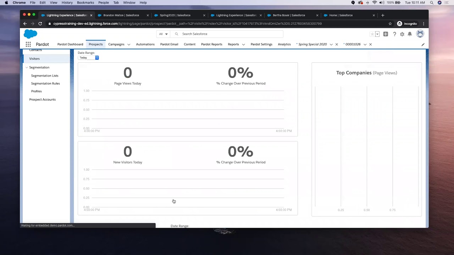This screenshot has width=454, height=255.
Task: Click the browser address bar URL
Action: pos(187,24)
